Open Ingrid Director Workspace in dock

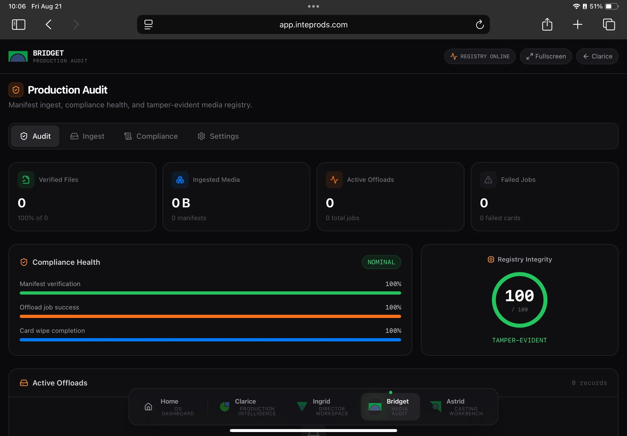pyautogui.click(x=322, y=407)
